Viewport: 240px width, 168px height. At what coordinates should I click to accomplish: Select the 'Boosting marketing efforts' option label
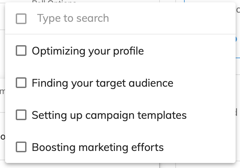click(98, 147)
